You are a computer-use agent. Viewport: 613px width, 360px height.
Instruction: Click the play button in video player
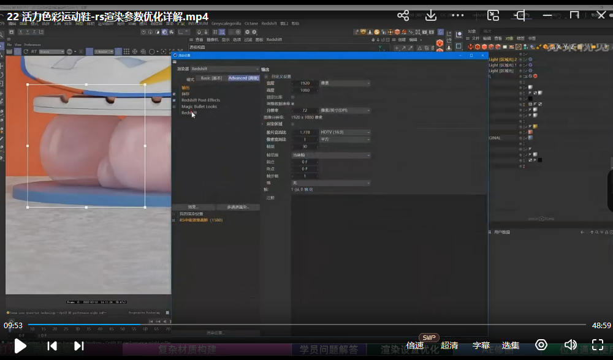[20, 346]
